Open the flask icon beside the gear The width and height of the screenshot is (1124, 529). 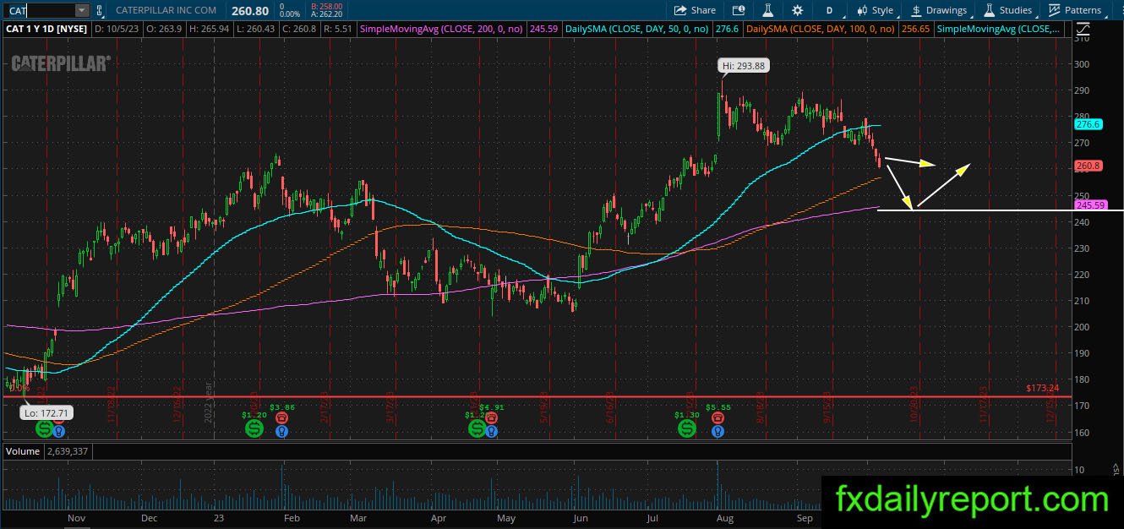point(767,10)
